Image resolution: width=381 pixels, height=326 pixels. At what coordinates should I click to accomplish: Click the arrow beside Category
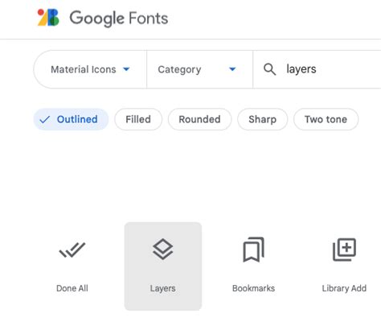click(232, 69)
